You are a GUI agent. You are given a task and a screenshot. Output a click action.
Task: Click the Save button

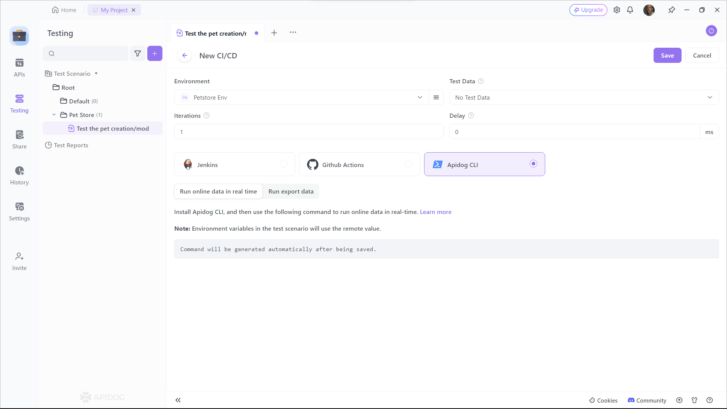point(667,55)
